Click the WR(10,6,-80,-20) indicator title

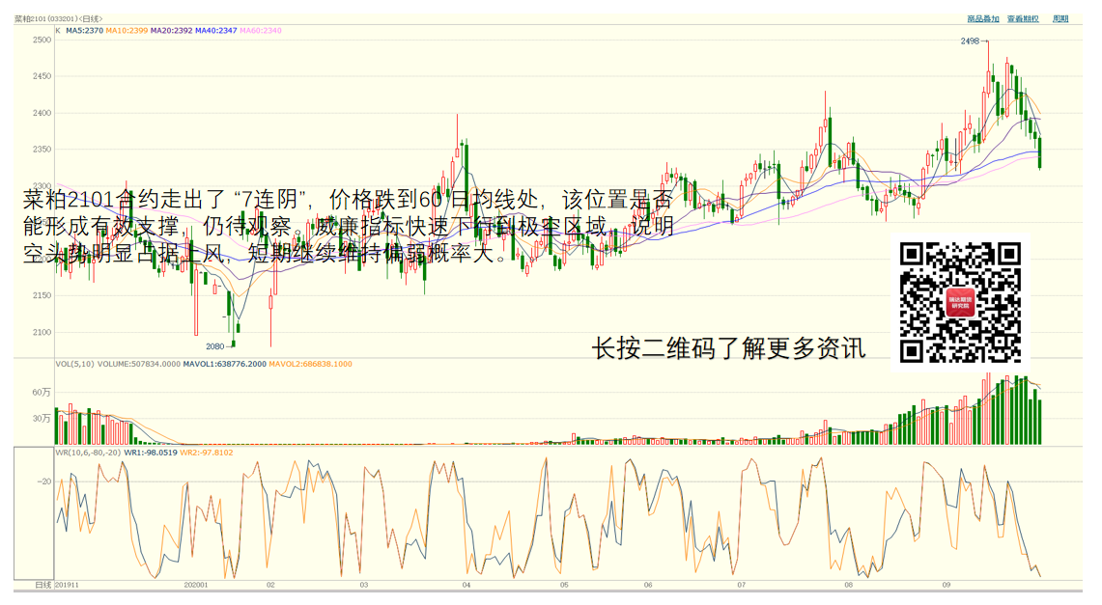click(87, 453)
